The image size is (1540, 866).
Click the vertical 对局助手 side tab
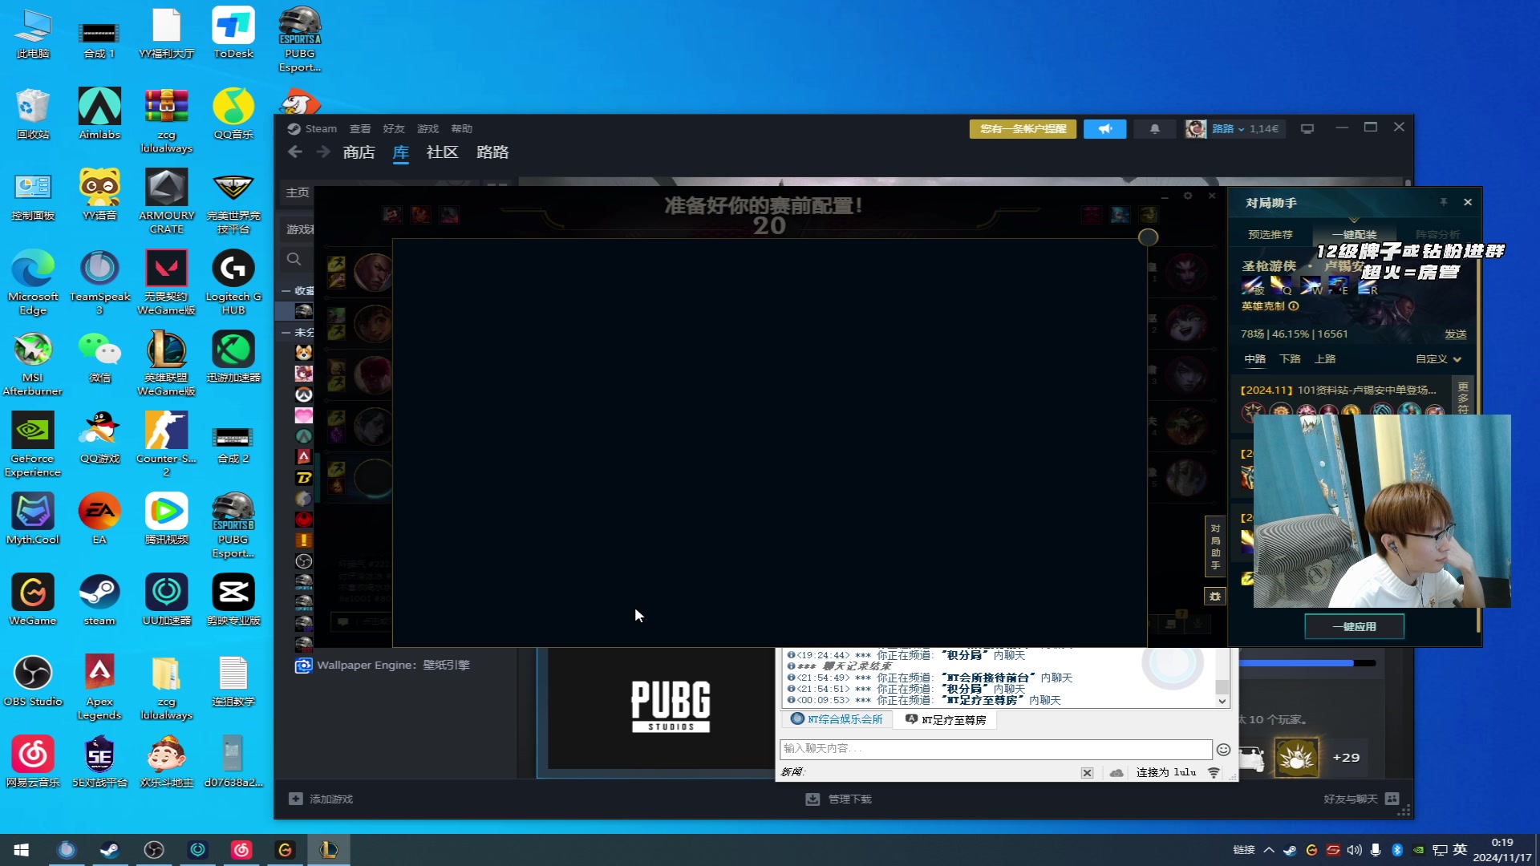coord(1215,546)
